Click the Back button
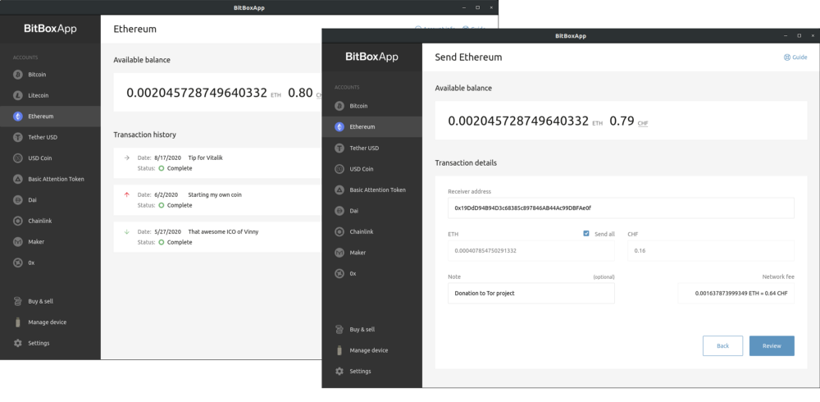The height and width of the screenshot is (402, 820). [x=722, y=346]
